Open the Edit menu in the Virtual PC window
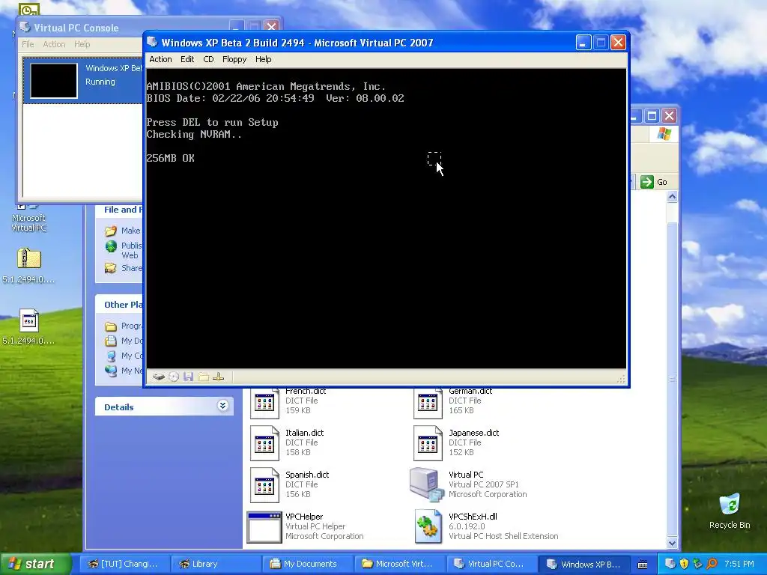Viewport: 767px width, 575px height. click(187, 59)
